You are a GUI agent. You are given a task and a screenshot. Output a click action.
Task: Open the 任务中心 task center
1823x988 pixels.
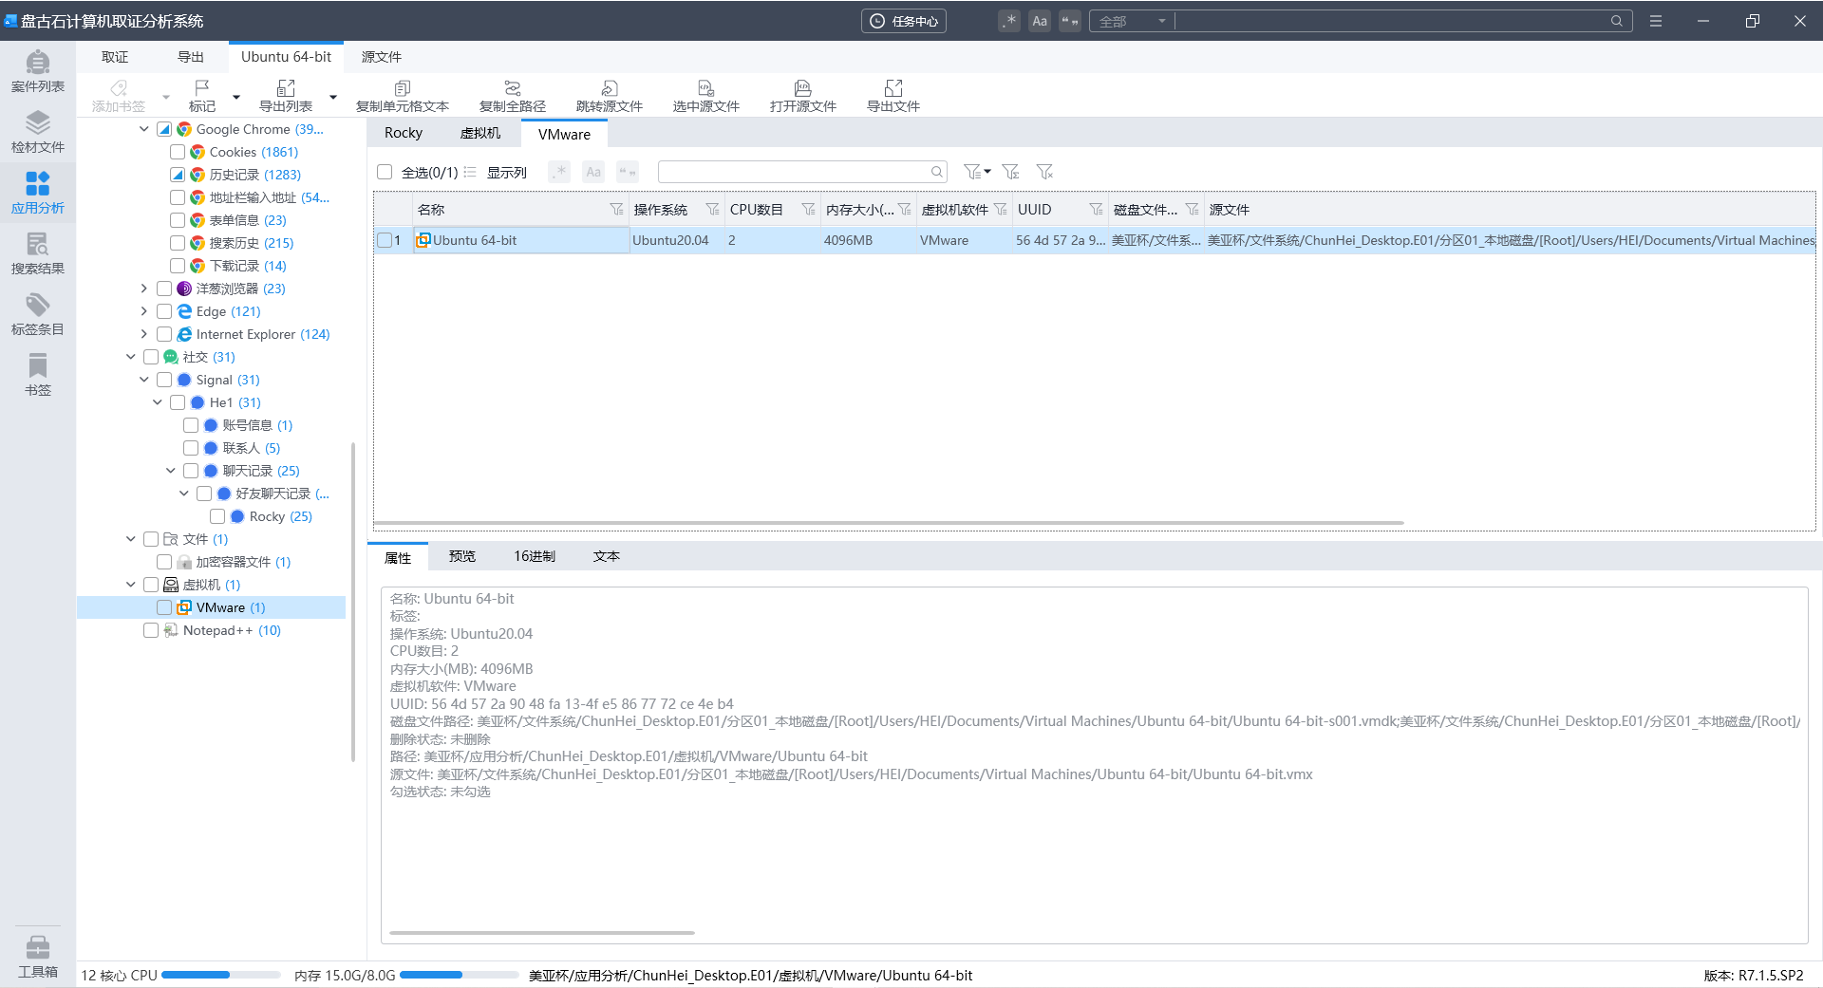point(903,21)
